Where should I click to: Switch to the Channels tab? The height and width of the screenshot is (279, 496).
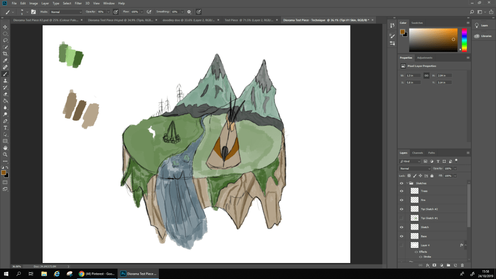pyautogui.click(x=417, y=153)
